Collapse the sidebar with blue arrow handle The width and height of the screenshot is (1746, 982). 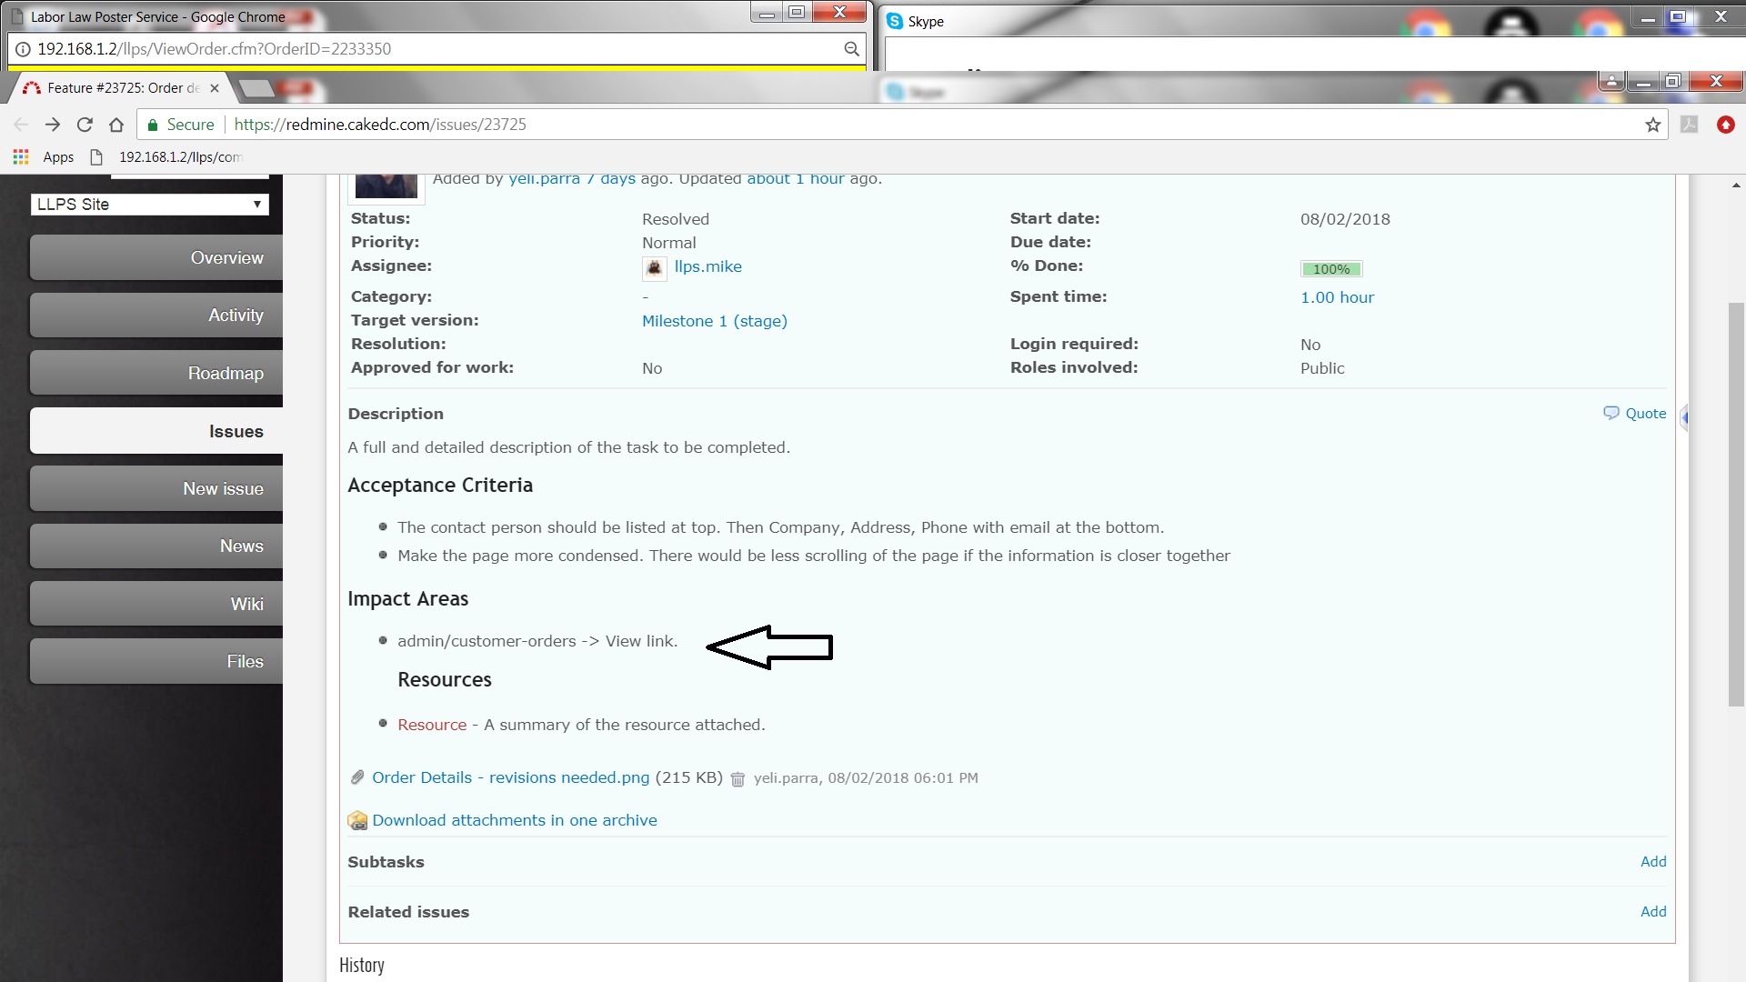[1683, 417]
